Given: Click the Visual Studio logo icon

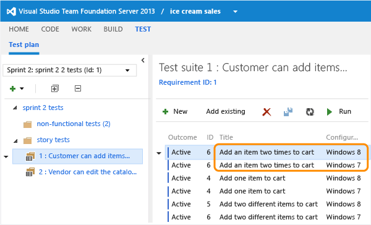Looking at the screenshot, I should click(11, 11).
